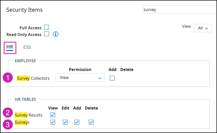The height and width of the screenshot is (133, 217).
Task: Click the Read Only Access info icon
Action: 56,34
